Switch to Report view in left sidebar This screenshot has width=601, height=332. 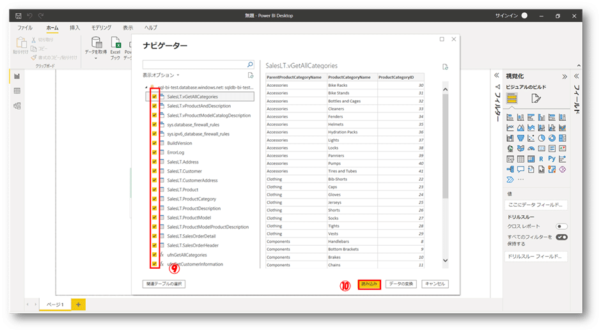tap(17, 76)
